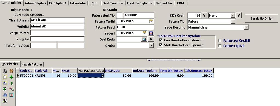This screenshot has height=106, width=280.
Task: Click the blank new document icon
Action: (x=5, y=77)
